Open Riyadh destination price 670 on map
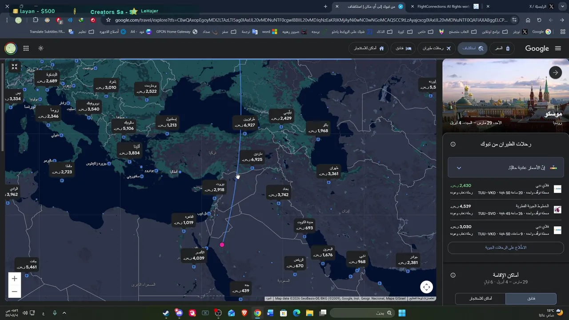The image size is (569, 320). pyautogui.click(x=295, y=263)
